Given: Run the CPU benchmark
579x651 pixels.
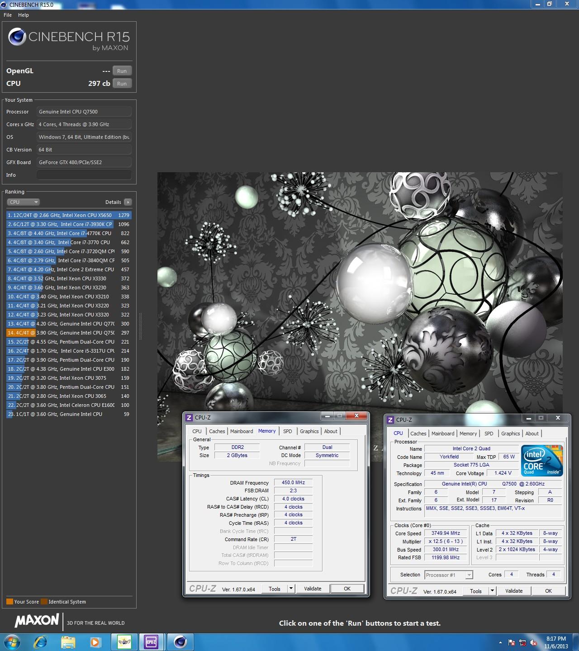Looking at the screenshot, I should click(122, 84).
